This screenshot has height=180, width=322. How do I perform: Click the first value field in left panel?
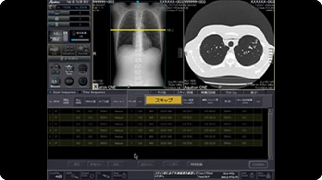(x=80, y=13)
